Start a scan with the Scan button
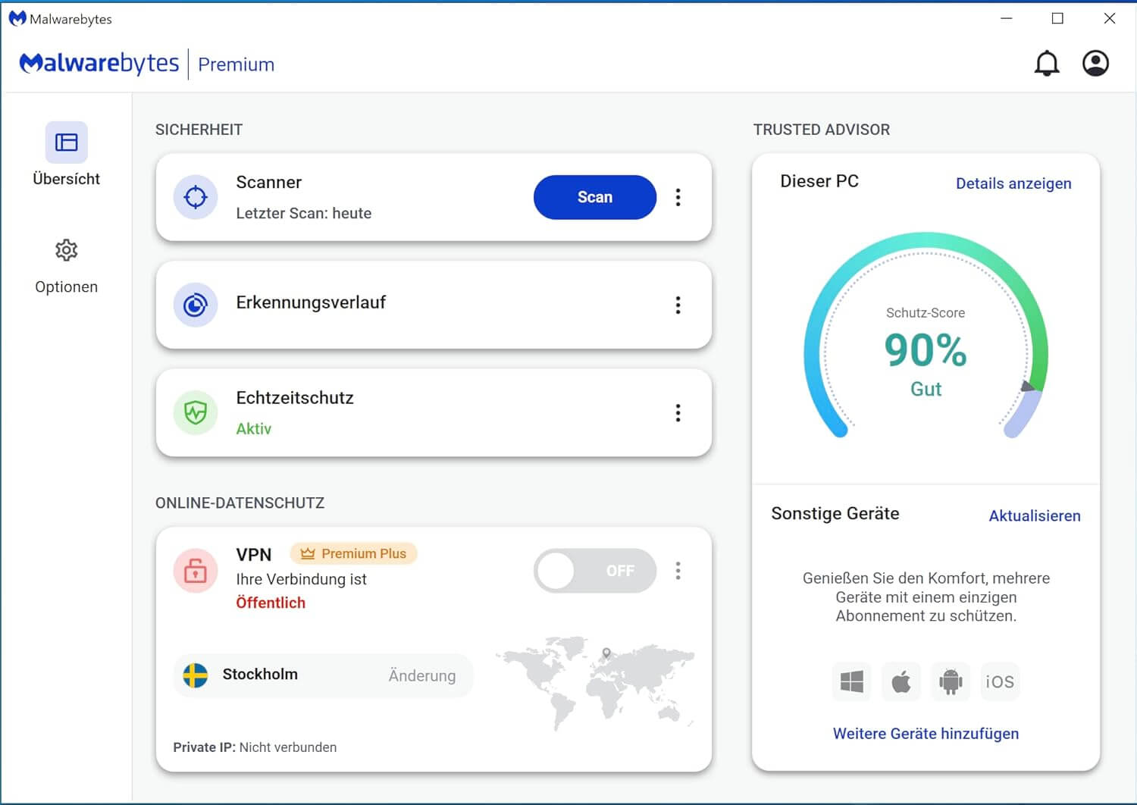1137x805 pixels. [x=594, y=197]
